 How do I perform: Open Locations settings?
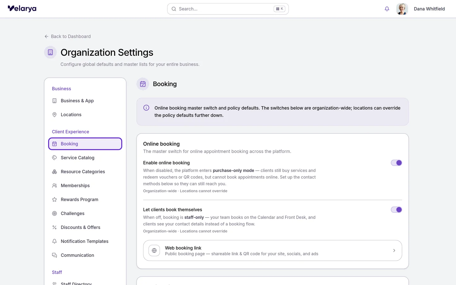pyautogui.click(x=85, y=115)
